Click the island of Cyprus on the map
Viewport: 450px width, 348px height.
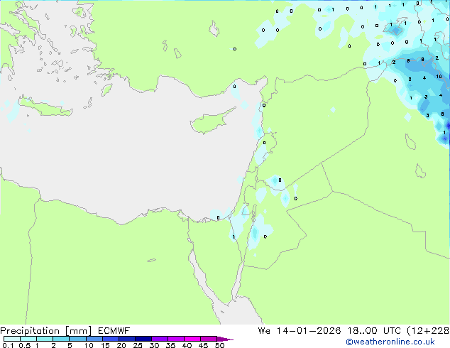(x=211, y=123)
